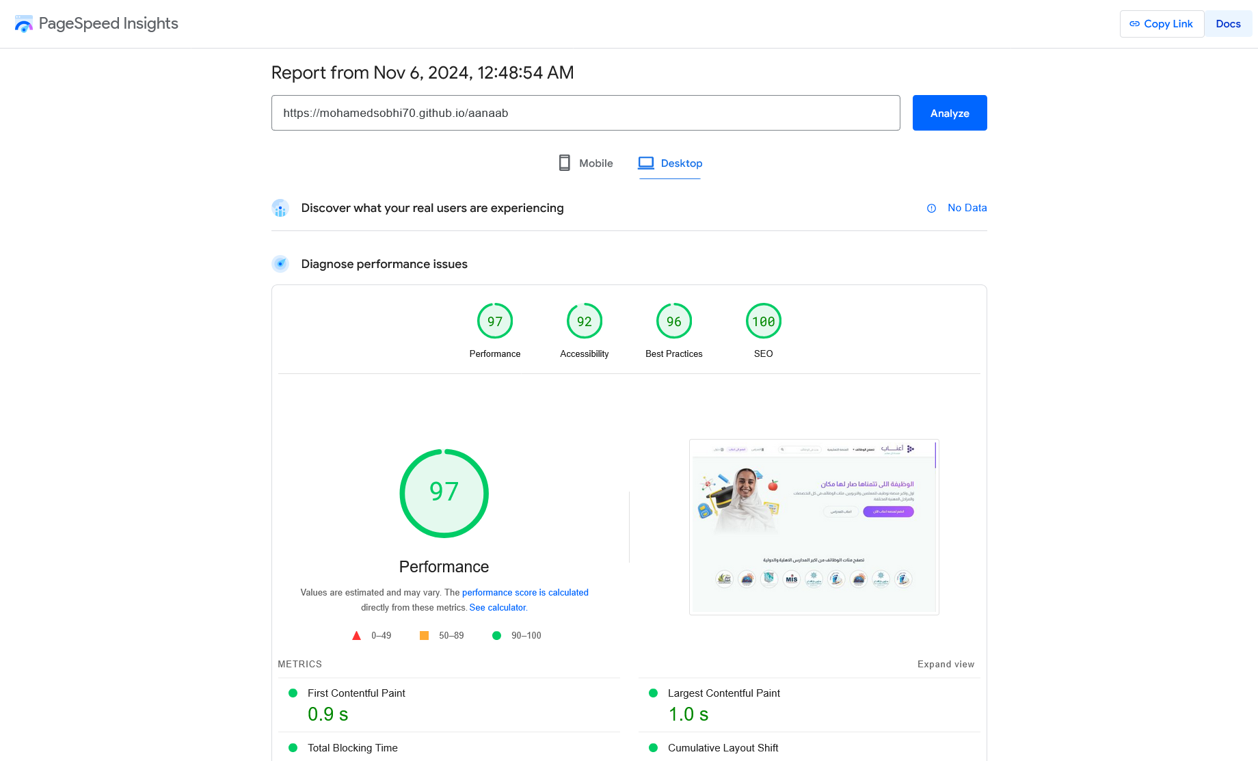This screenshot has width=1258, height=761.
Task: Click the report date heading text
Action: 423,72
